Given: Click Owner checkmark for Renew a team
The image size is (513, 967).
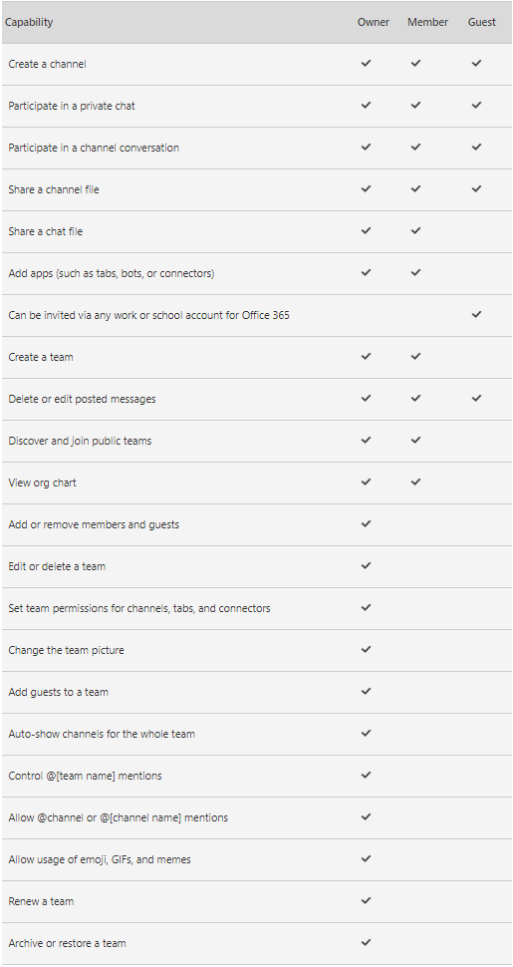Looking at the screenshot, I should [367, 900].
